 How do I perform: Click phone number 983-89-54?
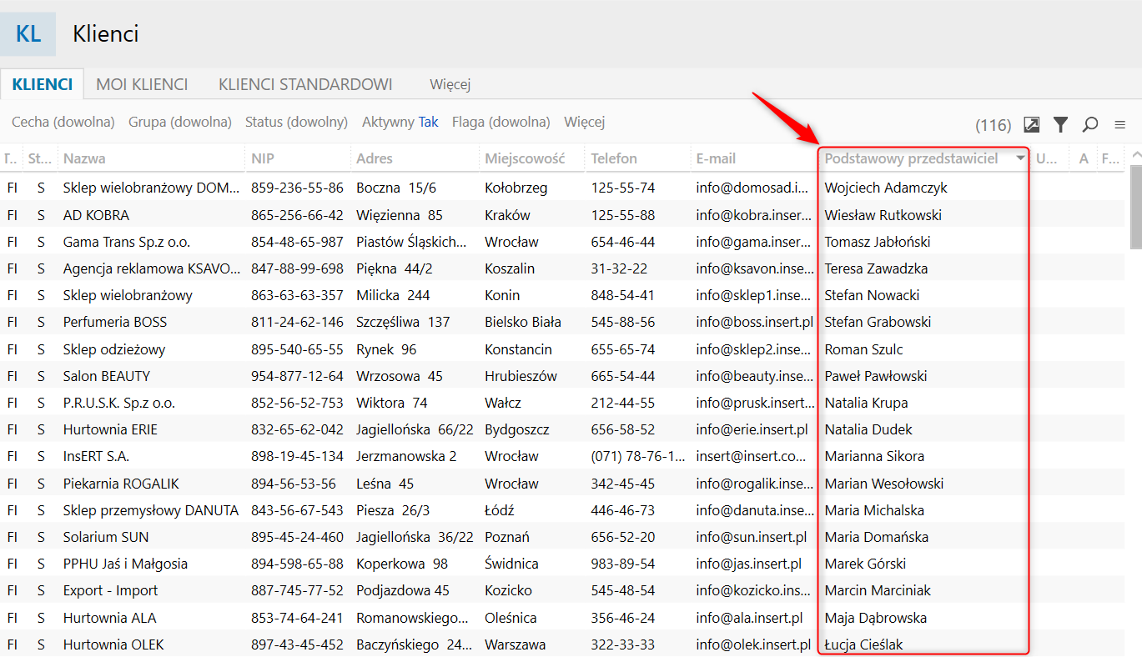[623, 564]
